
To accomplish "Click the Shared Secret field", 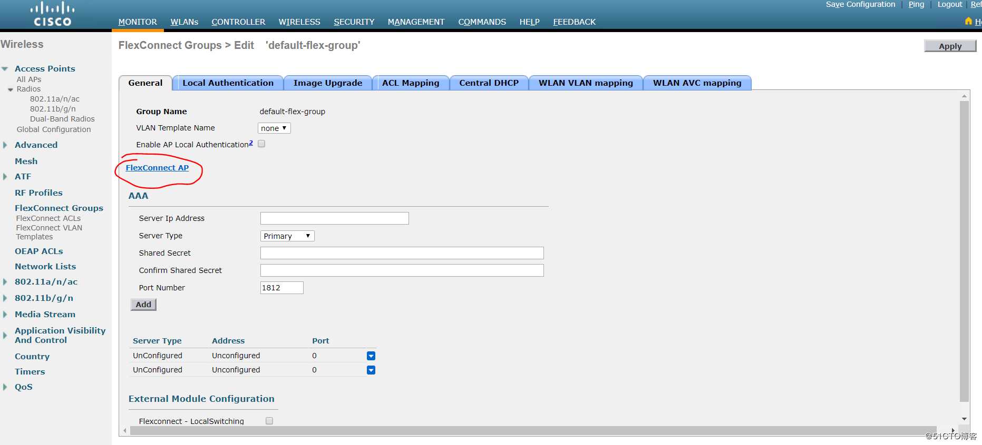I will click(402, 253).
